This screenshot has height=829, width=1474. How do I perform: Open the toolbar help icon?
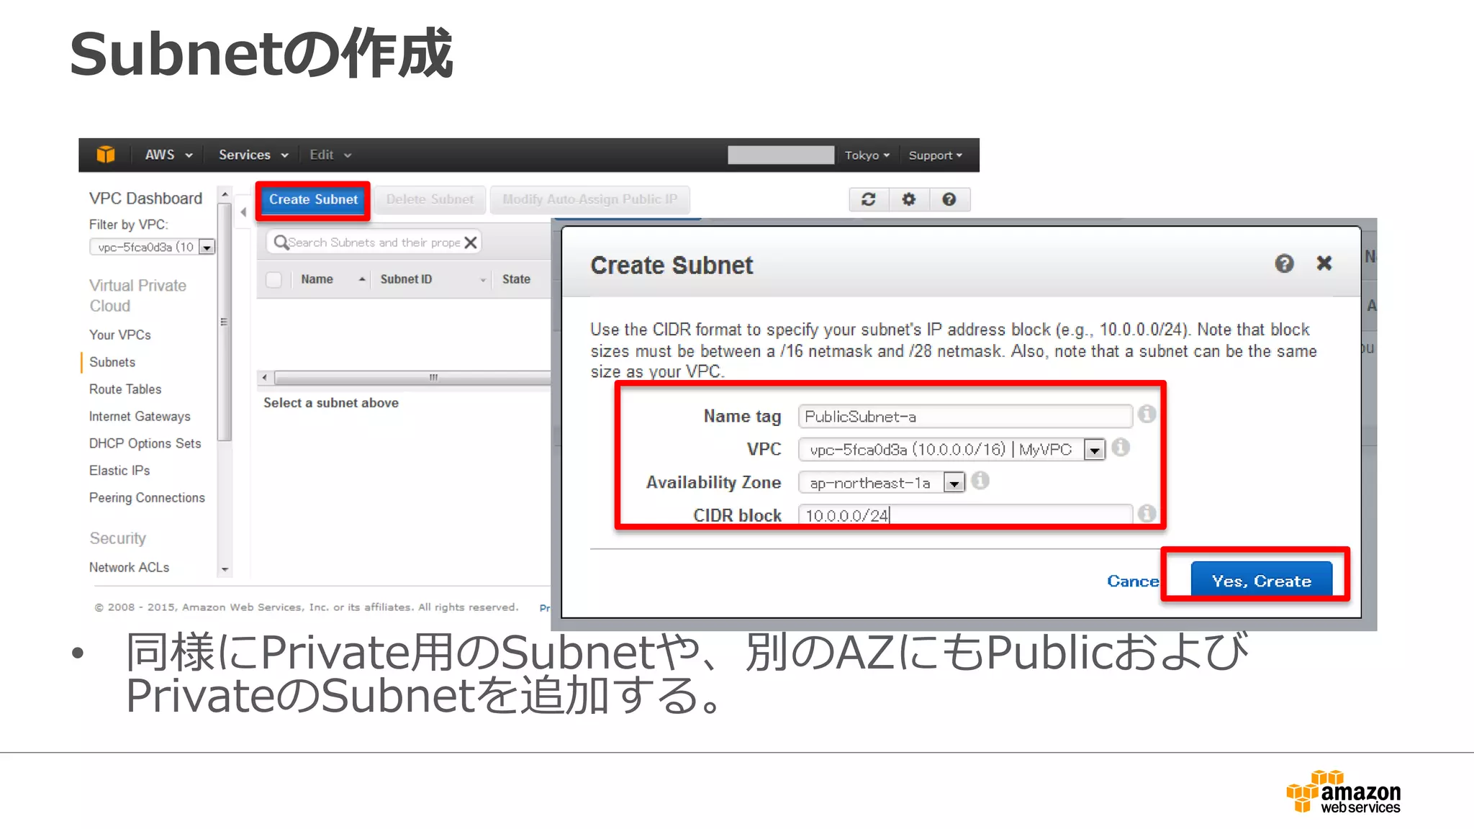(x=949, y=199)
